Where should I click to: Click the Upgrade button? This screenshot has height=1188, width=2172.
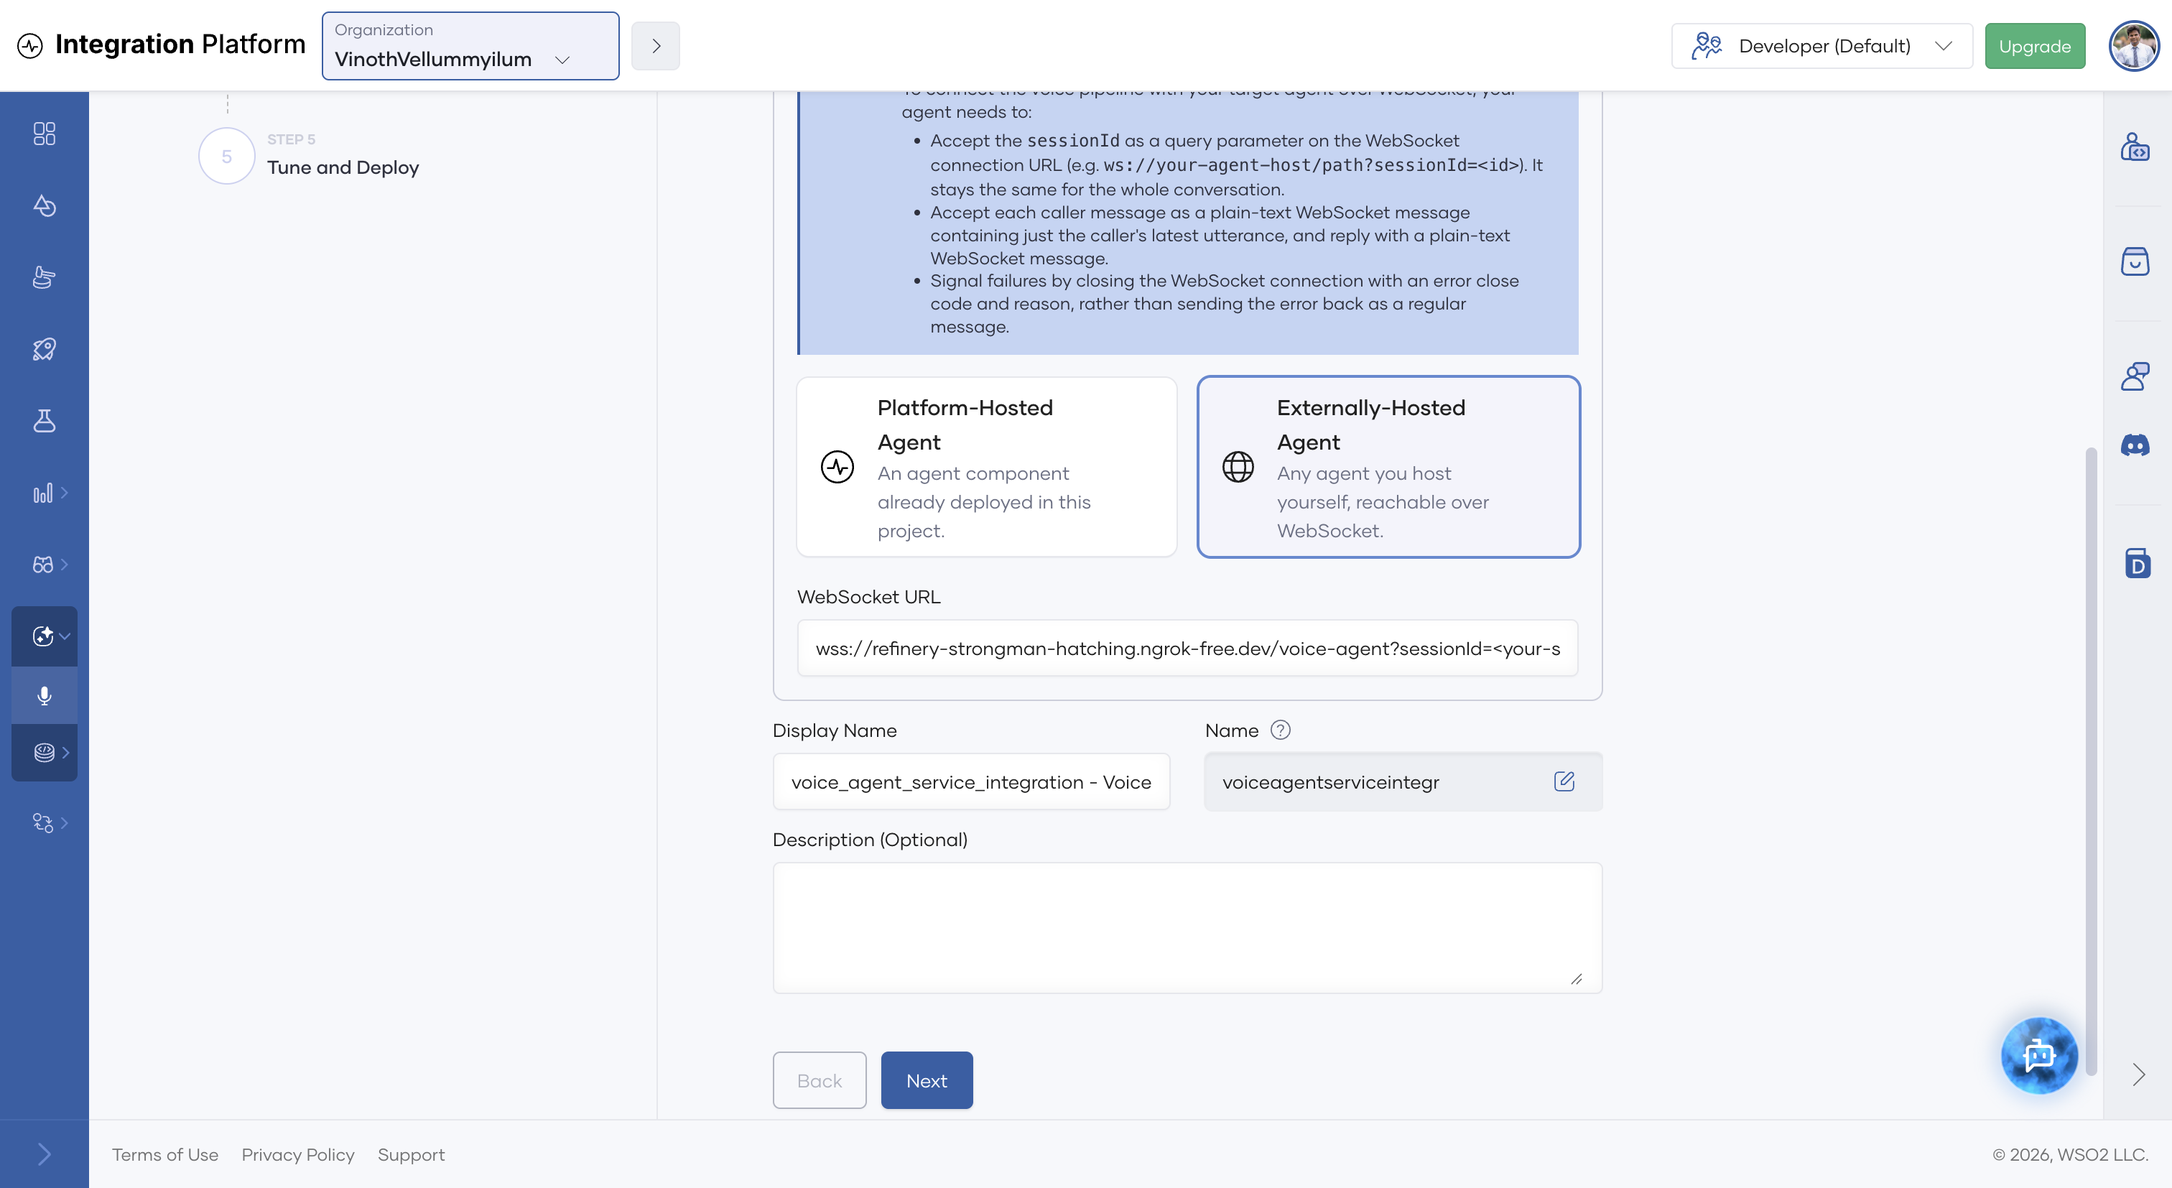coord(2035,45)
